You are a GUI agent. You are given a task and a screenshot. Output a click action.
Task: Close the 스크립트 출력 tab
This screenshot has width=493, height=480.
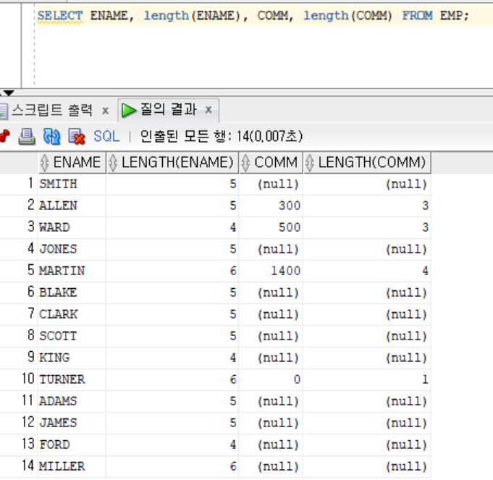coord(105,111)
